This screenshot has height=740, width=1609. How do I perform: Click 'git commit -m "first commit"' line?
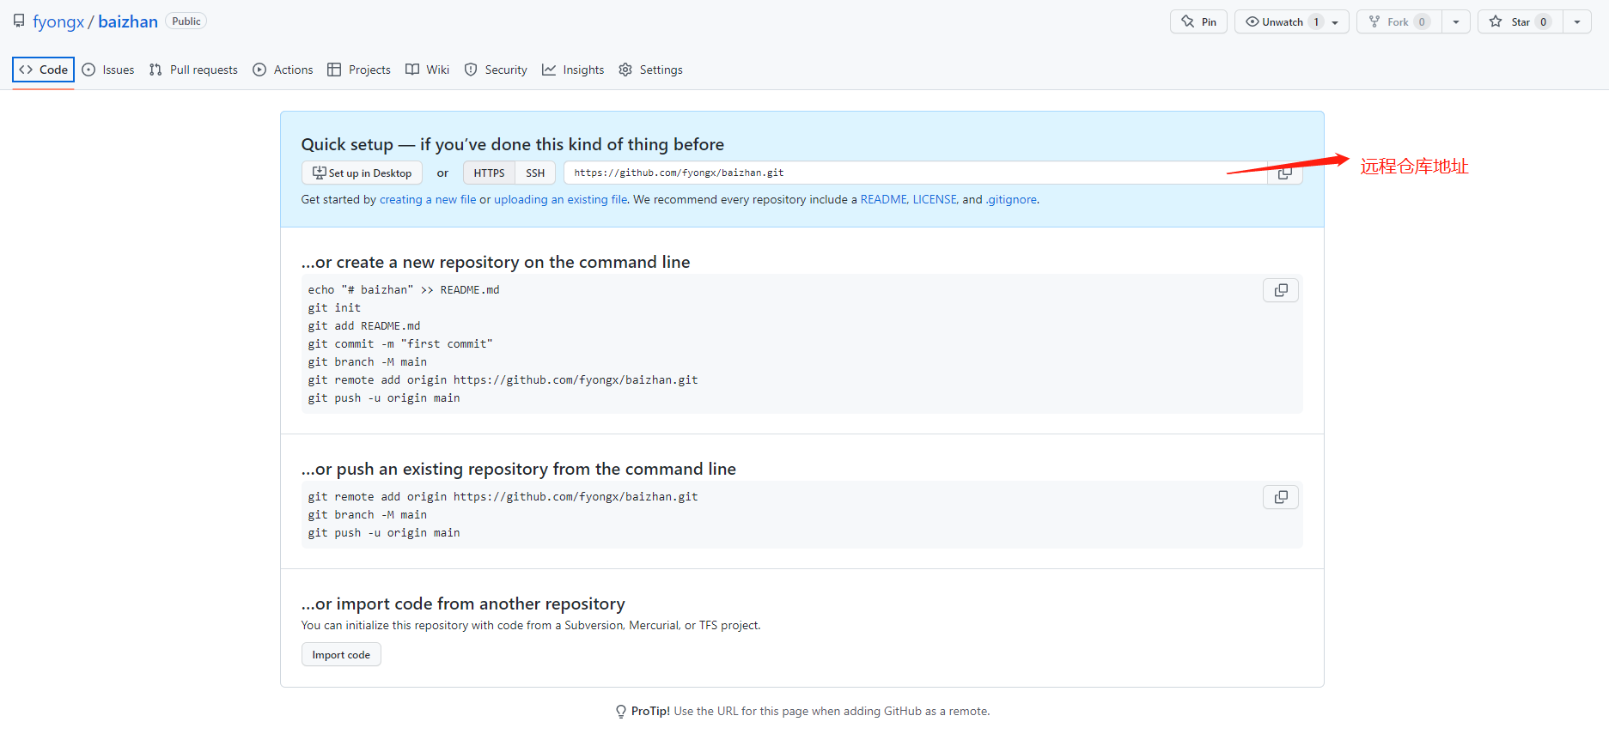tap(400, 343)
